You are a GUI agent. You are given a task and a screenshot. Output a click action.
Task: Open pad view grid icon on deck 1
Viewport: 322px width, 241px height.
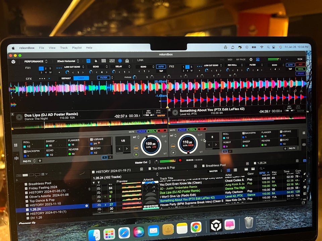click(16, 145)
